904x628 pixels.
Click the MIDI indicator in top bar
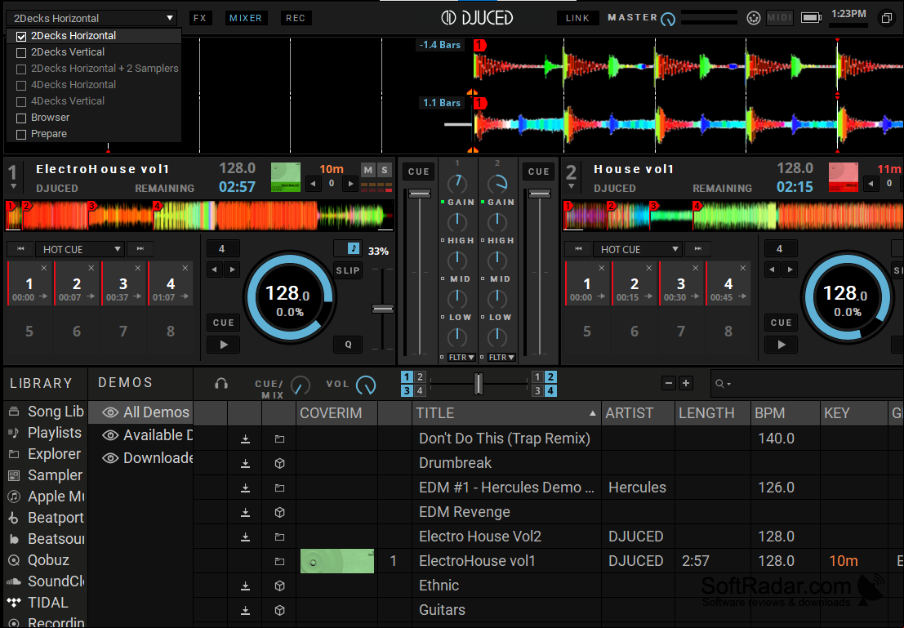[780, 18]
